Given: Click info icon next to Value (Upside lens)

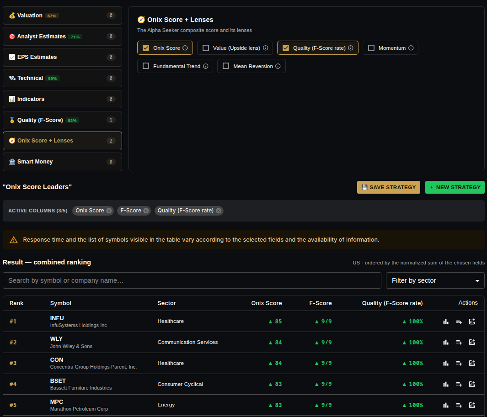Looking at the screenshot, I should [266, 48].
